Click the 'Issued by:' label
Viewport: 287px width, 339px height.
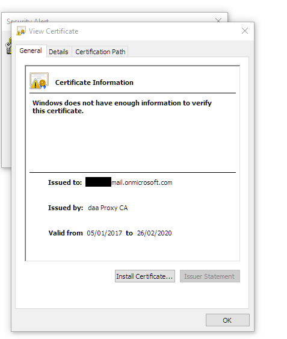(66, 208)
